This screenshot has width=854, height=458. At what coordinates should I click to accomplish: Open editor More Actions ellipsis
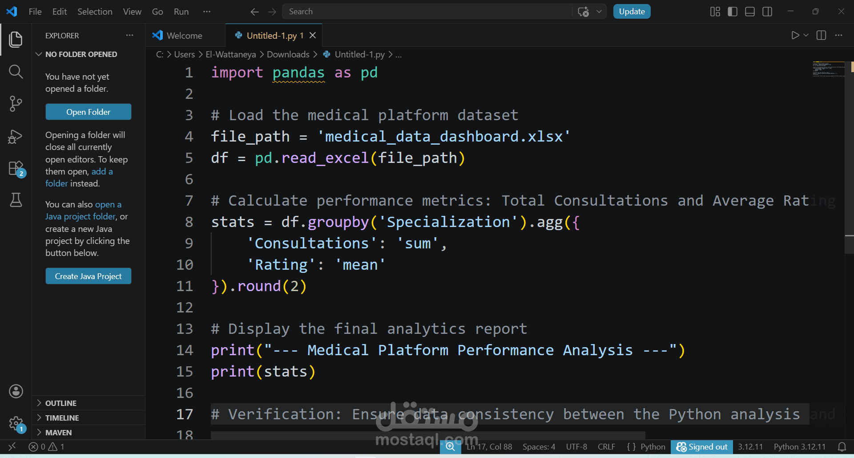(838, 35)
